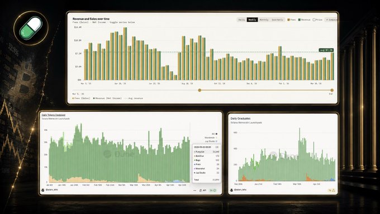Click the Total row in tooltip
The width and height of the screenshot is (380, 214).
click(x=206, y=180)
